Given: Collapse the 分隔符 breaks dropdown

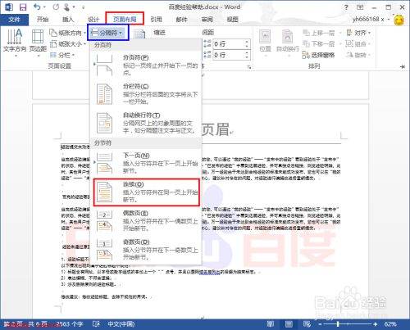Looking at the screenshot, I should (108, 33).
